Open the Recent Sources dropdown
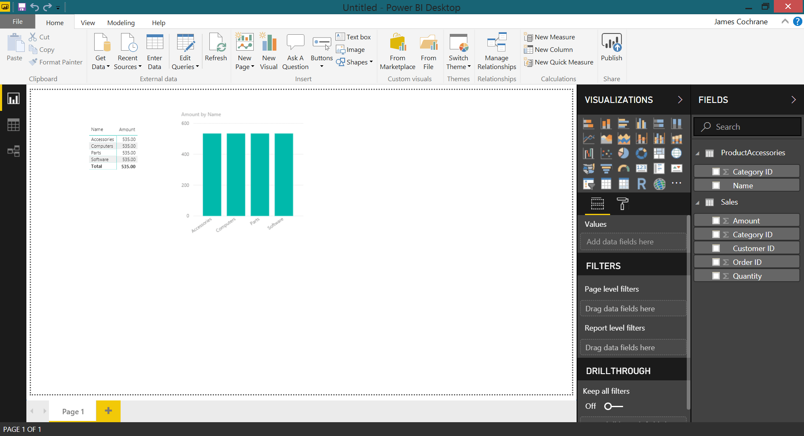 pyautogui.click(x=128, y=51)
